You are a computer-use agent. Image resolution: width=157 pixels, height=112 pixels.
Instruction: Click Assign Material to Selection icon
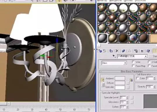[111, 51]
